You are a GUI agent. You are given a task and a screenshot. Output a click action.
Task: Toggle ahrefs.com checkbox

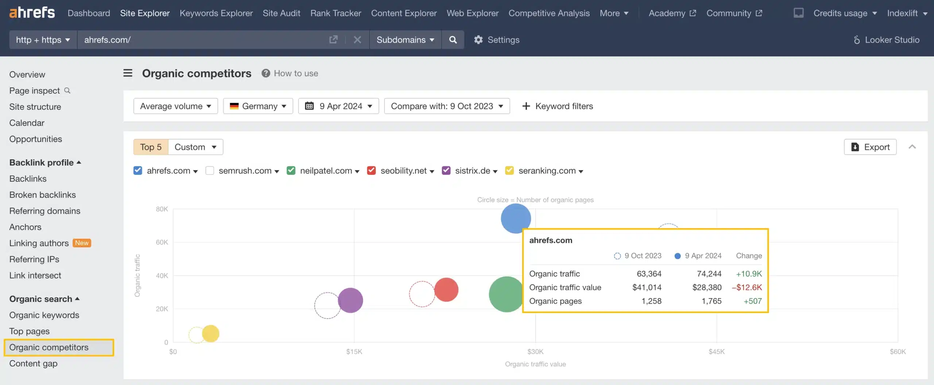(x=138, y=170)
